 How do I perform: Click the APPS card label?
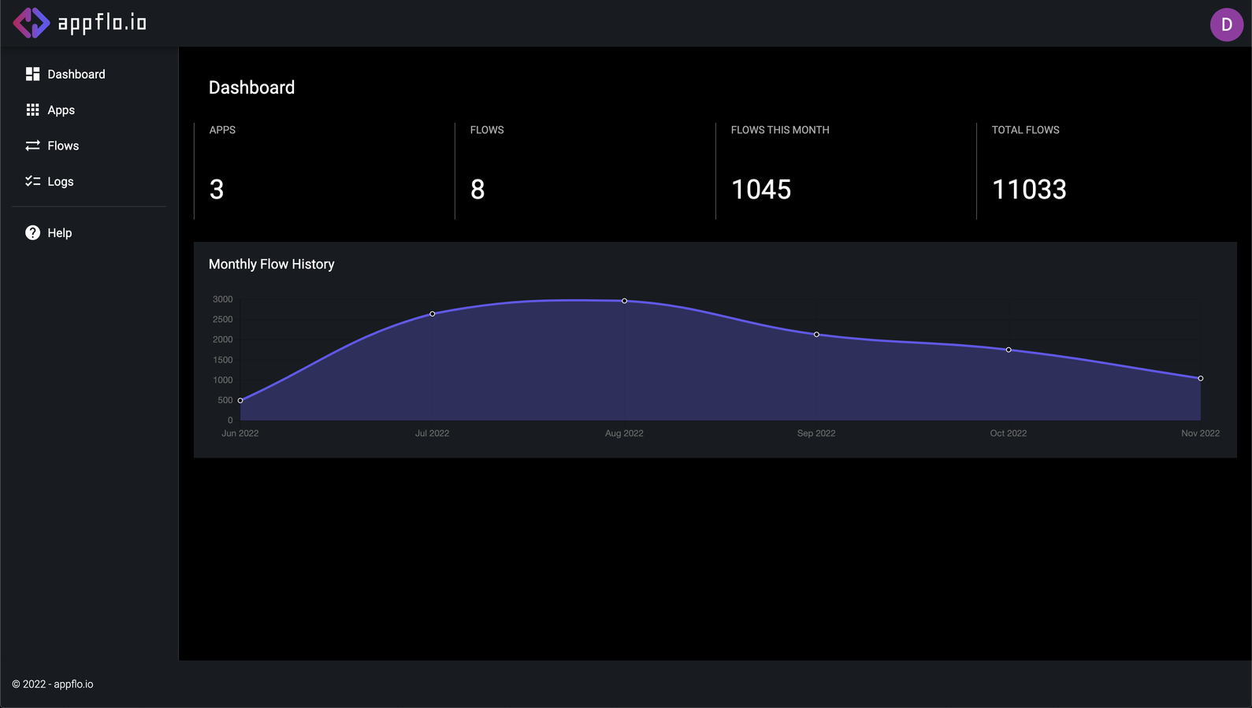[222, 130]
